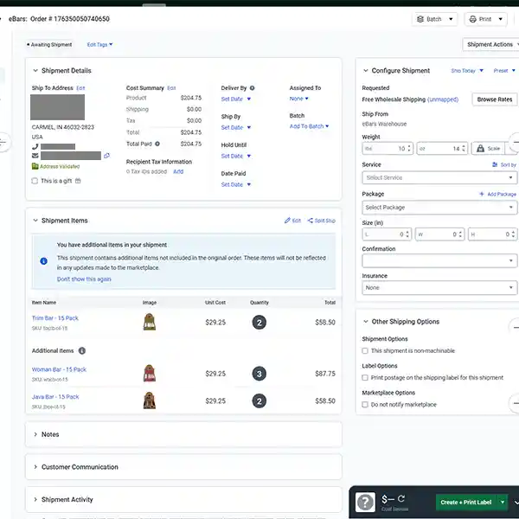Click the phone icon under address
This screenshot has height=519, width=519.
tap(35, 146)
